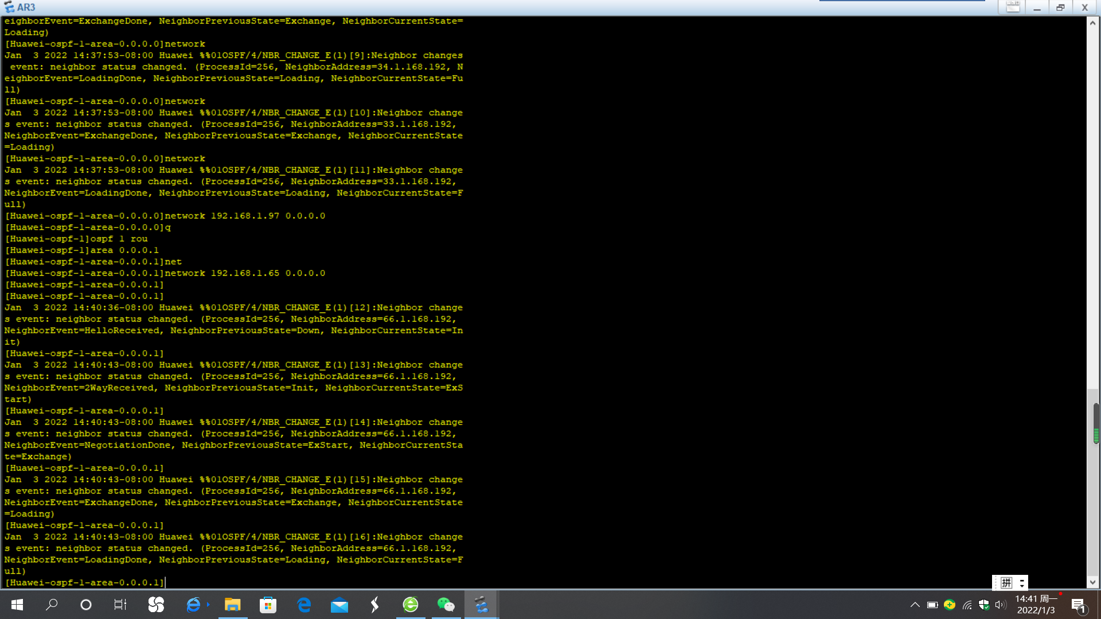Expand IME toolbar options arrow
Image resolution: width=1101 pixels, height=619 pixels.
tap(1022, 583)
